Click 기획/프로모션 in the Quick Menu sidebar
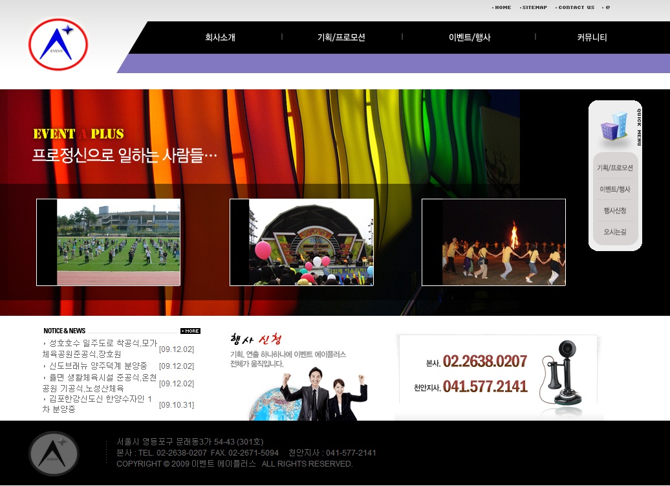The image size is (670, 486). coord(615,168)
